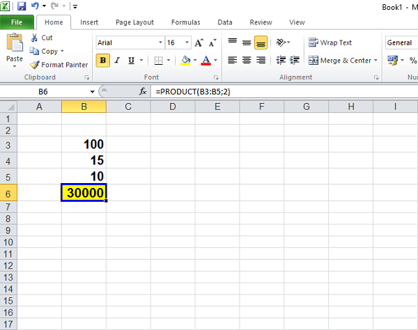Screen dimensions: 418x330
Task: Click the Format Painter brush icon
Action: point(34,65)
